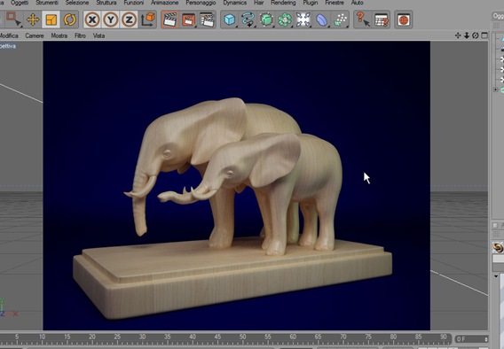The image size is (504, 349).
Task: Open the viewport Vista menu
Action: [98, 35]
